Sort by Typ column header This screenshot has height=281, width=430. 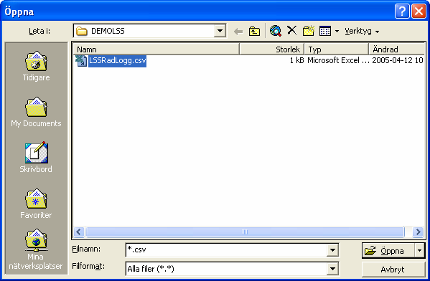tap(336, 49)
